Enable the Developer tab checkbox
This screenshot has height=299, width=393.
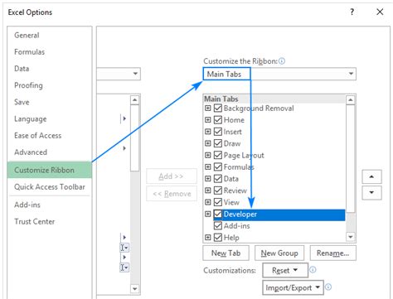point(218,214)
